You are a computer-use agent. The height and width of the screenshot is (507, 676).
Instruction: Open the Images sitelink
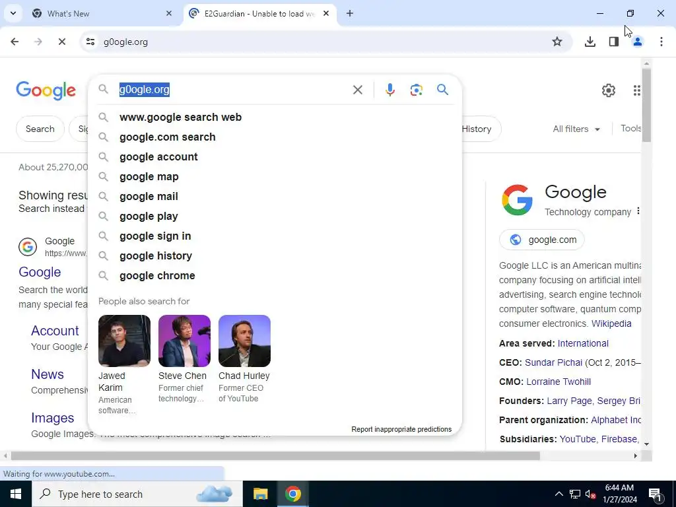click(53, 418)
